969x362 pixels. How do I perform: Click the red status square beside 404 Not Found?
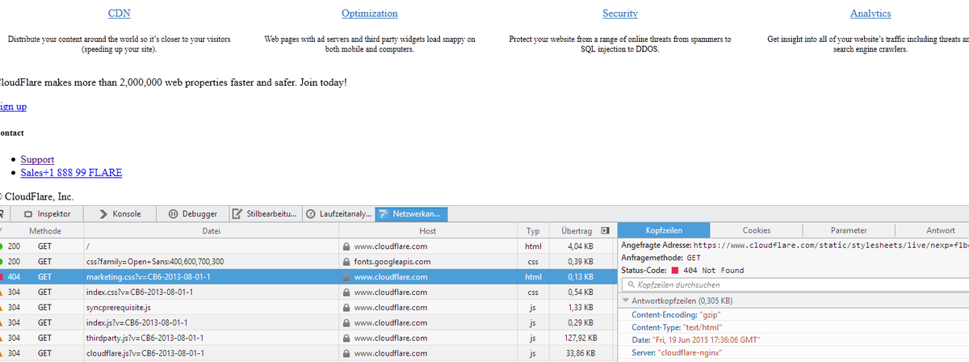click(676, 271)
